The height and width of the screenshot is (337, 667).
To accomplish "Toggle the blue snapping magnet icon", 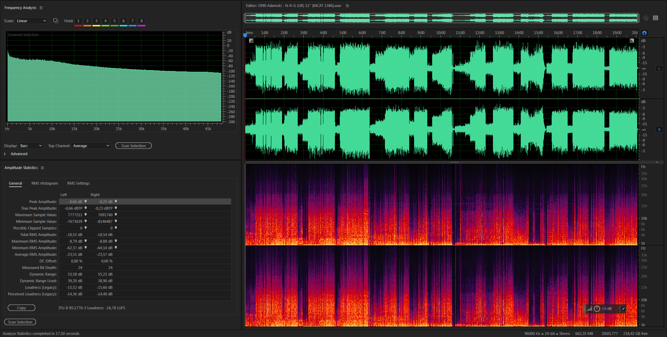I will point(644,33).
